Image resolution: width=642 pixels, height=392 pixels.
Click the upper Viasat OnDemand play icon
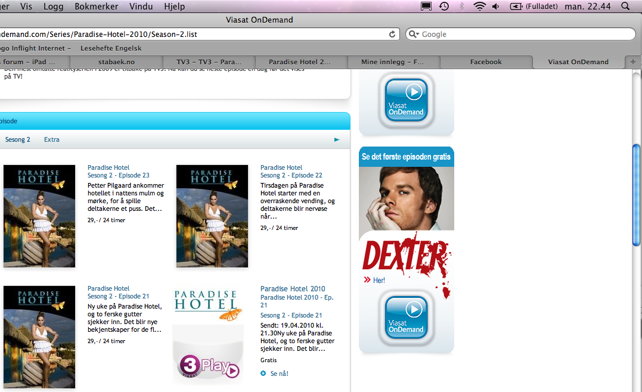coord(406,100)
